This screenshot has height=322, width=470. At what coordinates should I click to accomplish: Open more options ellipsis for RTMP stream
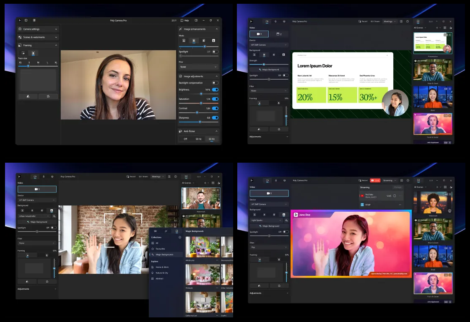tap(400, 205)
